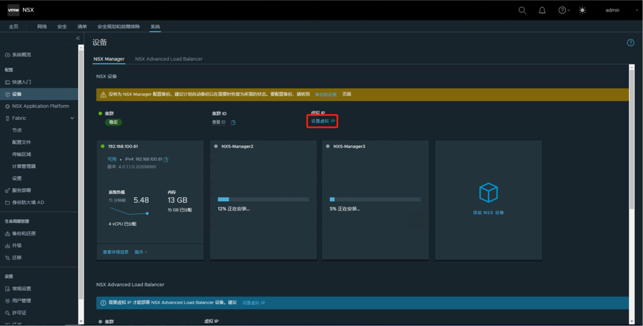The width and height of the screenshot is (643, 326).
Task: Click the 设置虚拟 IP link
Action: click(x=323, y=121)
